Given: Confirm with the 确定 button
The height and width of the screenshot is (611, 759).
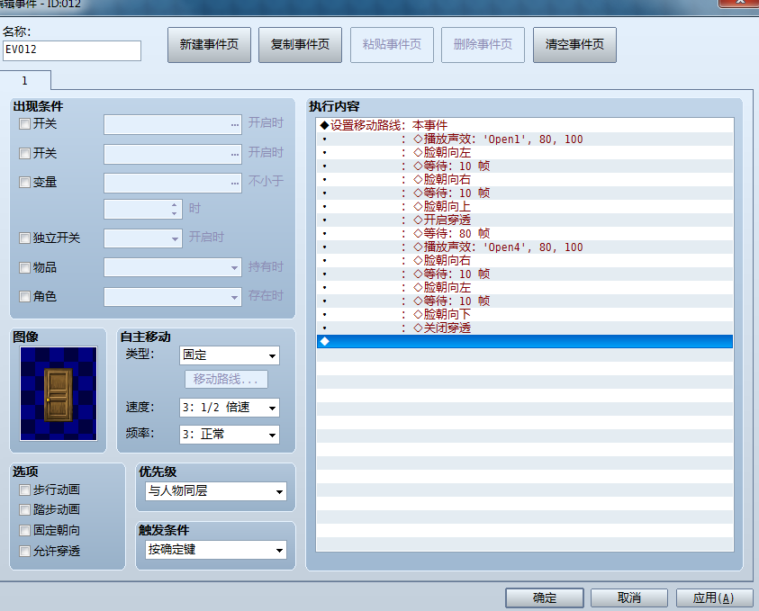Looking at the screenshot, I should coord(545,598).
